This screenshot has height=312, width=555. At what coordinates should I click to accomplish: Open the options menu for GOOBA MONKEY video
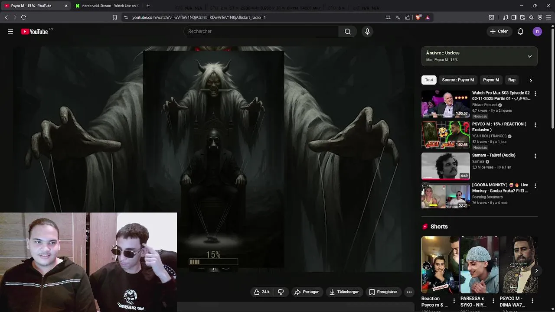pos(535,186)
